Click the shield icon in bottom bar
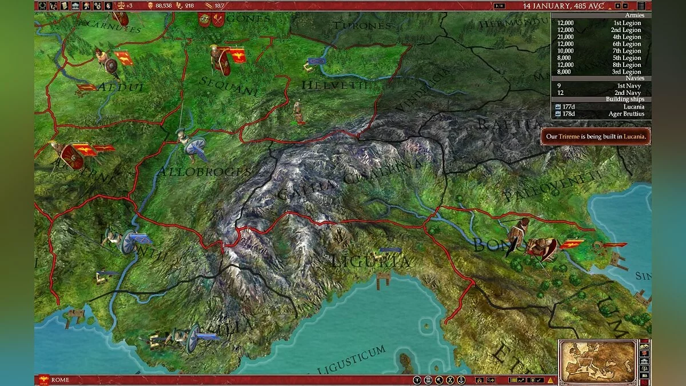The width and height of the screenshot is (686, 386). tap(532, 380)
